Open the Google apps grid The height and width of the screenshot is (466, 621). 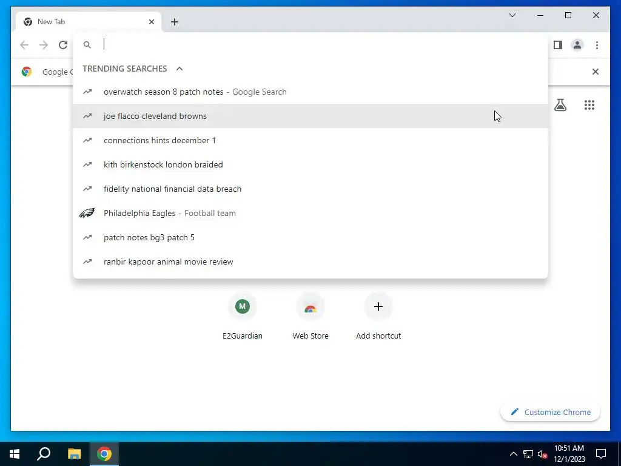pos(589,105)
